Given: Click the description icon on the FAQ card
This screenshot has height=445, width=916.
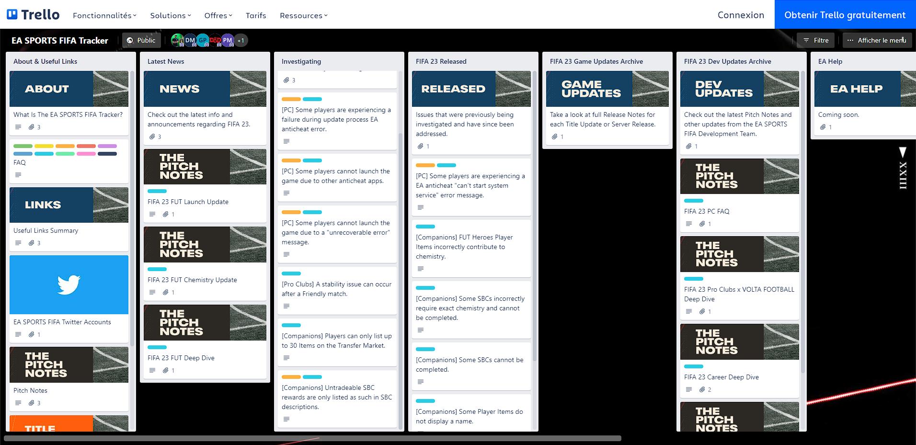Looking at the screenshot, I should pyautogui.click(x=18, y=174).
